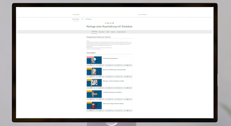231x126 pixels.
Task: Click the Aufgabenbeschreibung & Szenario heading
Action: tap(98, 37)
